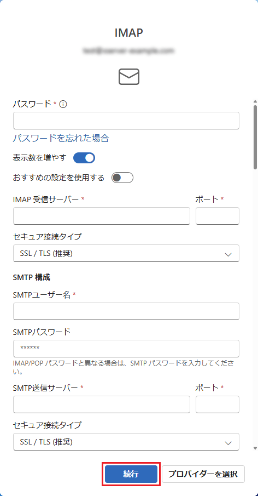The height and width of the screenshot is (496, 258).
Task: Focus the SMTP送信サーバー field
Action: (102, 404)
